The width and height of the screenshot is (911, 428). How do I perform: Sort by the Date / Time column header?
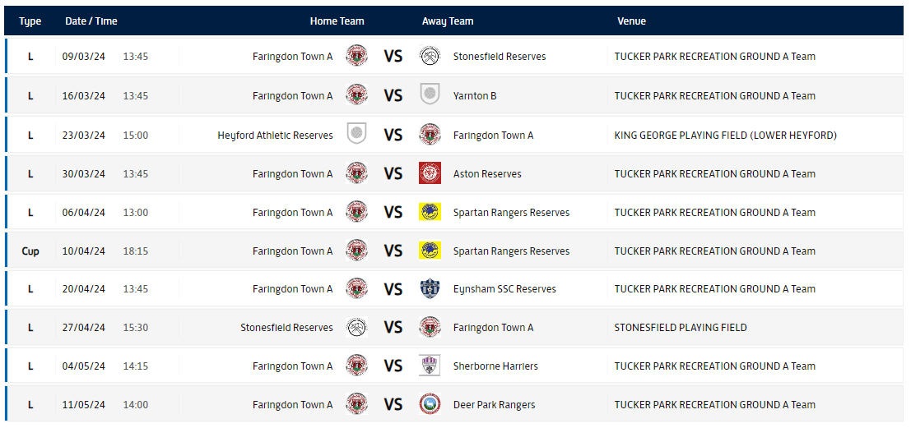point(91,21)
